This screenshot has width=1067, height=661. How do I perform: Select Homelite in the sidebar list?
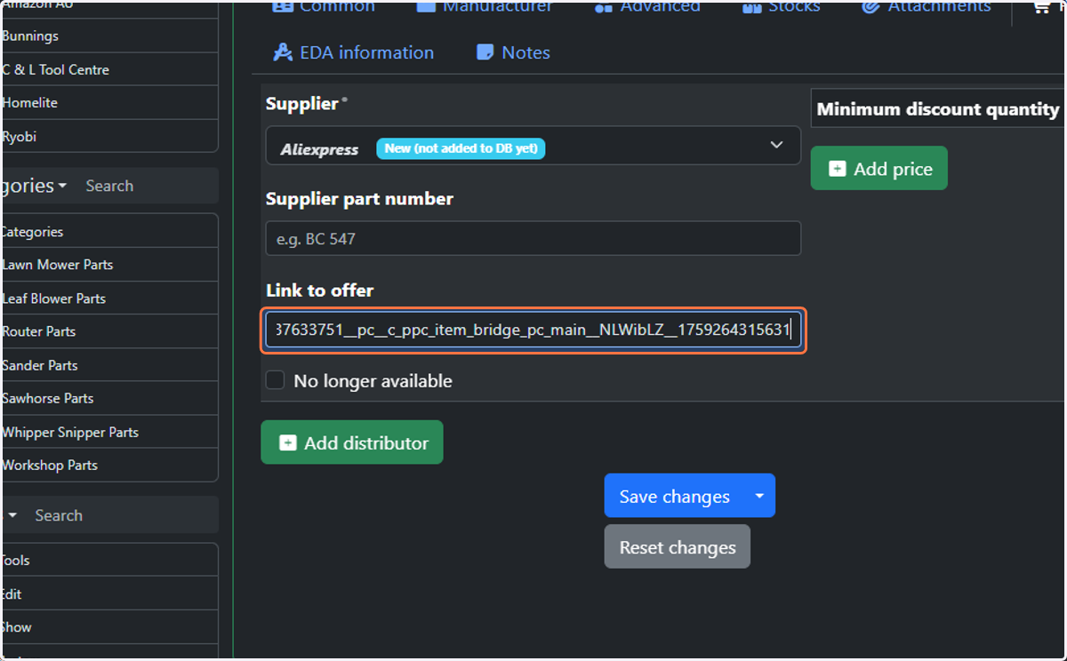tap(108, 103)
